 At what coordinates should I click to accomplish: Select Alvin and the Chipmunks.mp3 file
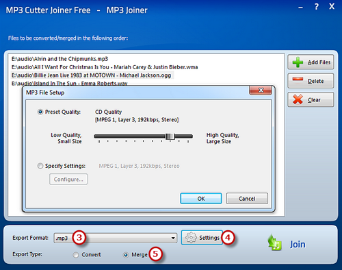click(60, 59)
